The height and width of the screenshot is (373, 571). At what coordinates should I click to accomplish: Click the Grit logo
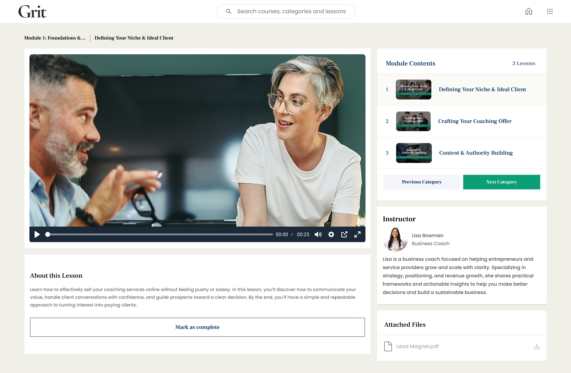click(x=32, y=12)
